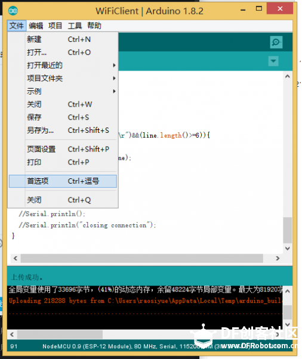Screen dimensions: 302x359
Task: Click the Uploading 218288 bytes console line
Action: tap(146, 300)
